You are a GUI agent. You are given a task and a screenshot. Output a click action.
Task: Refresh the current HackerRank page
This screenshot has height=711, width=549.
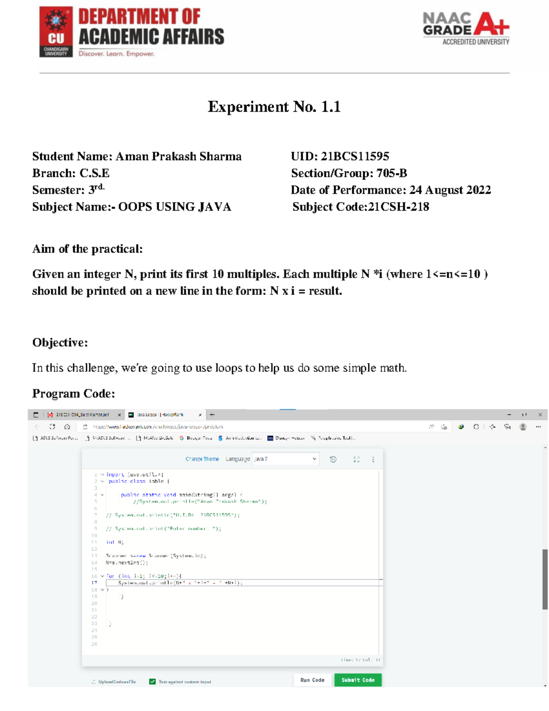(x=52, y=427)
